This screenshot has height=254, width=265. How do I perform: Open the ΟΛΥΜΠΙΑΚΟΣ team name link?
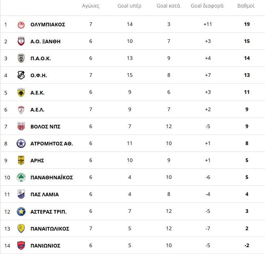pos(48,25)
